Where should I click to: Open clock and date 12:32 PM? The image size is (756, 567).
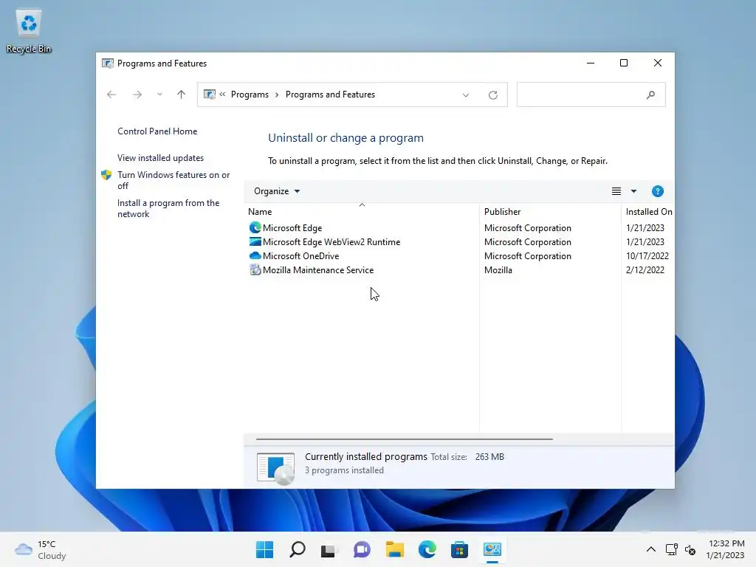coord(725,549)
